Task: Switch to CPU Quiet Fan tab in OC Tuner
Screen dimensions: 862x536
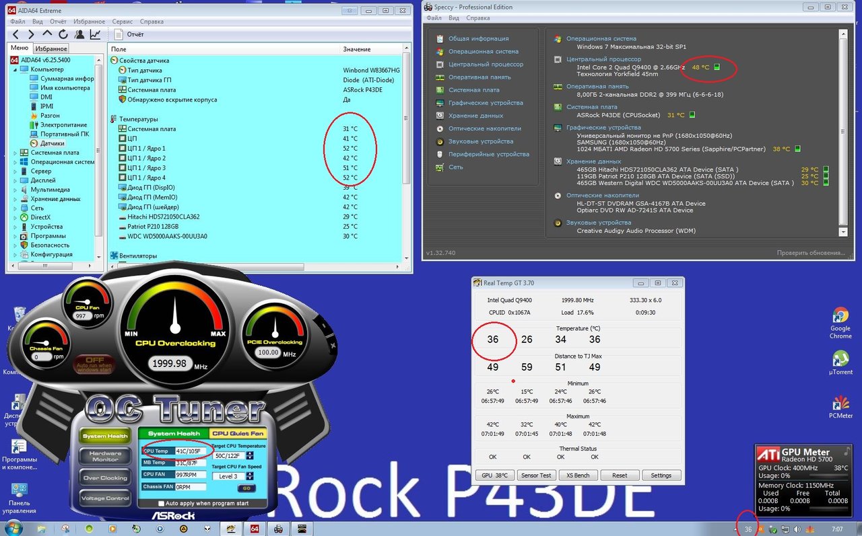Action: pyautogui.click(x=237, y=434)
